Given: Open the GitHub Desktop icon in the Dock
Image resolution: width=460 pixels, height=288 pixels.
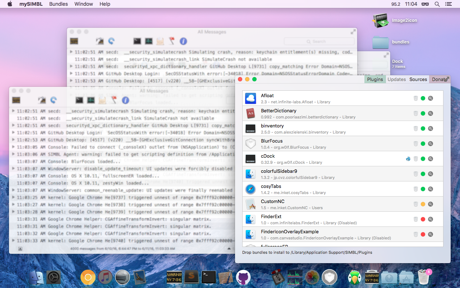Looking at the screenshot, I should tap(243, 277).
